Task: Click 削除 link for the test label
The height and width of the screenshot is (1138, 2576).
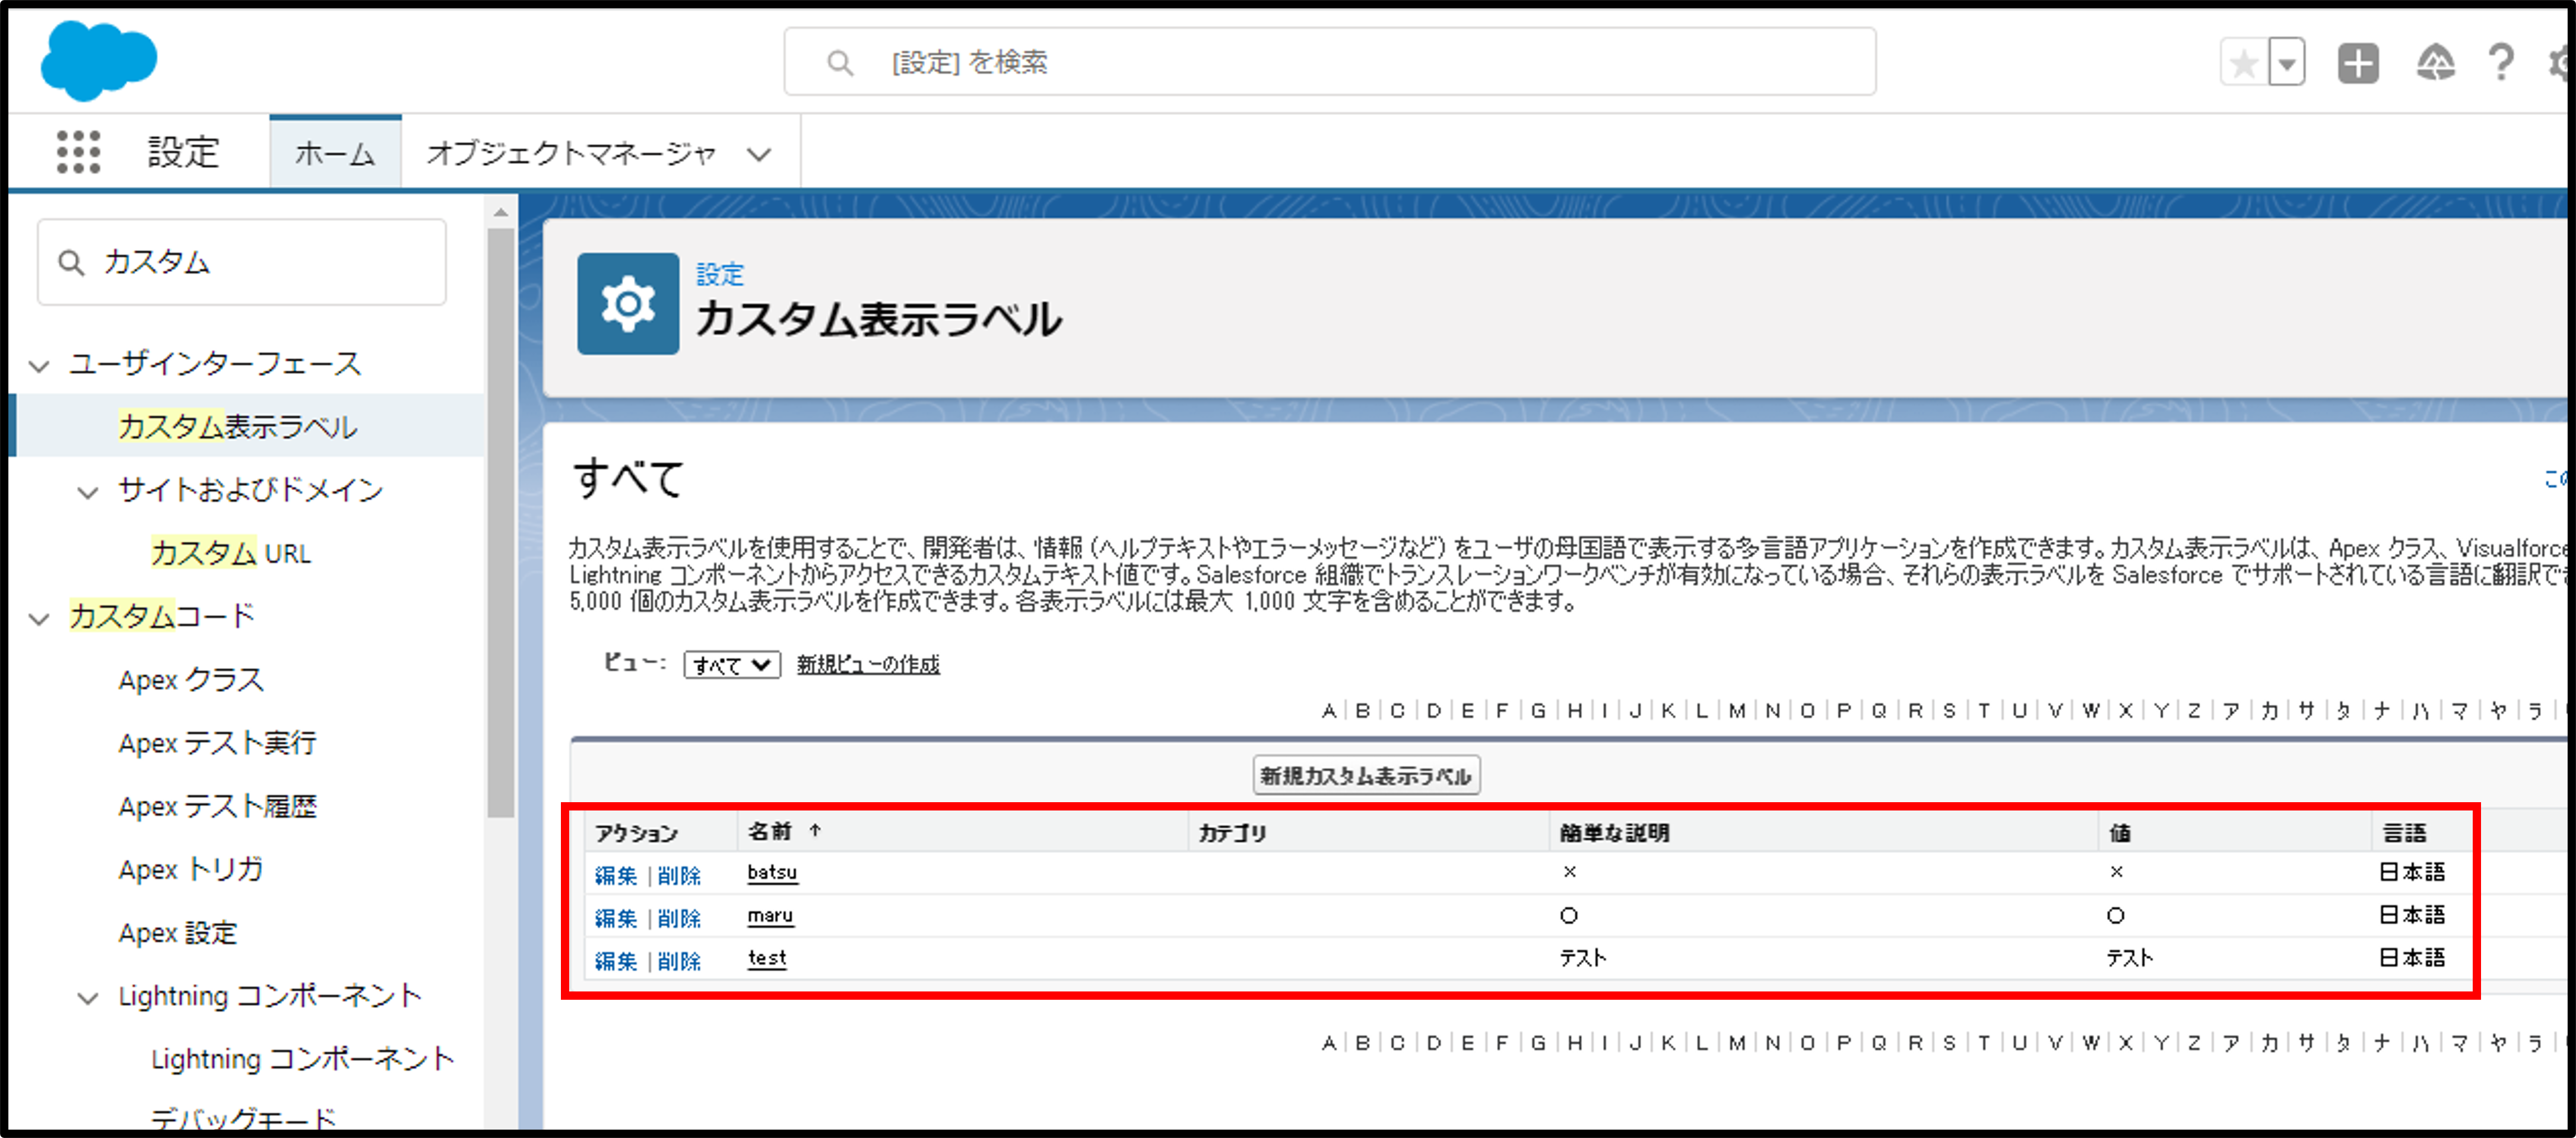Action: coord(679,961)
